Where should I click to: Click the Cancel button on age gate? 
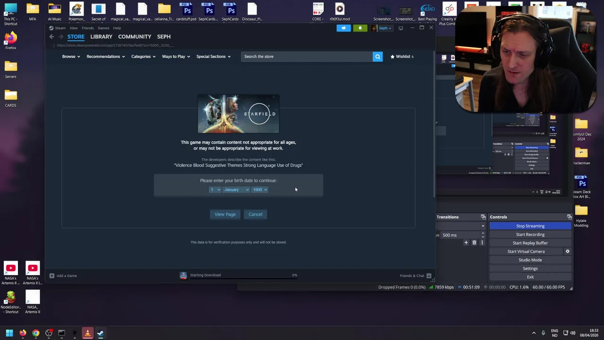[x=255, y=214]
